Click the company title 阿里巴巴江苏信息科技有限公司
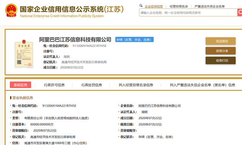 [x=75, y=40]
